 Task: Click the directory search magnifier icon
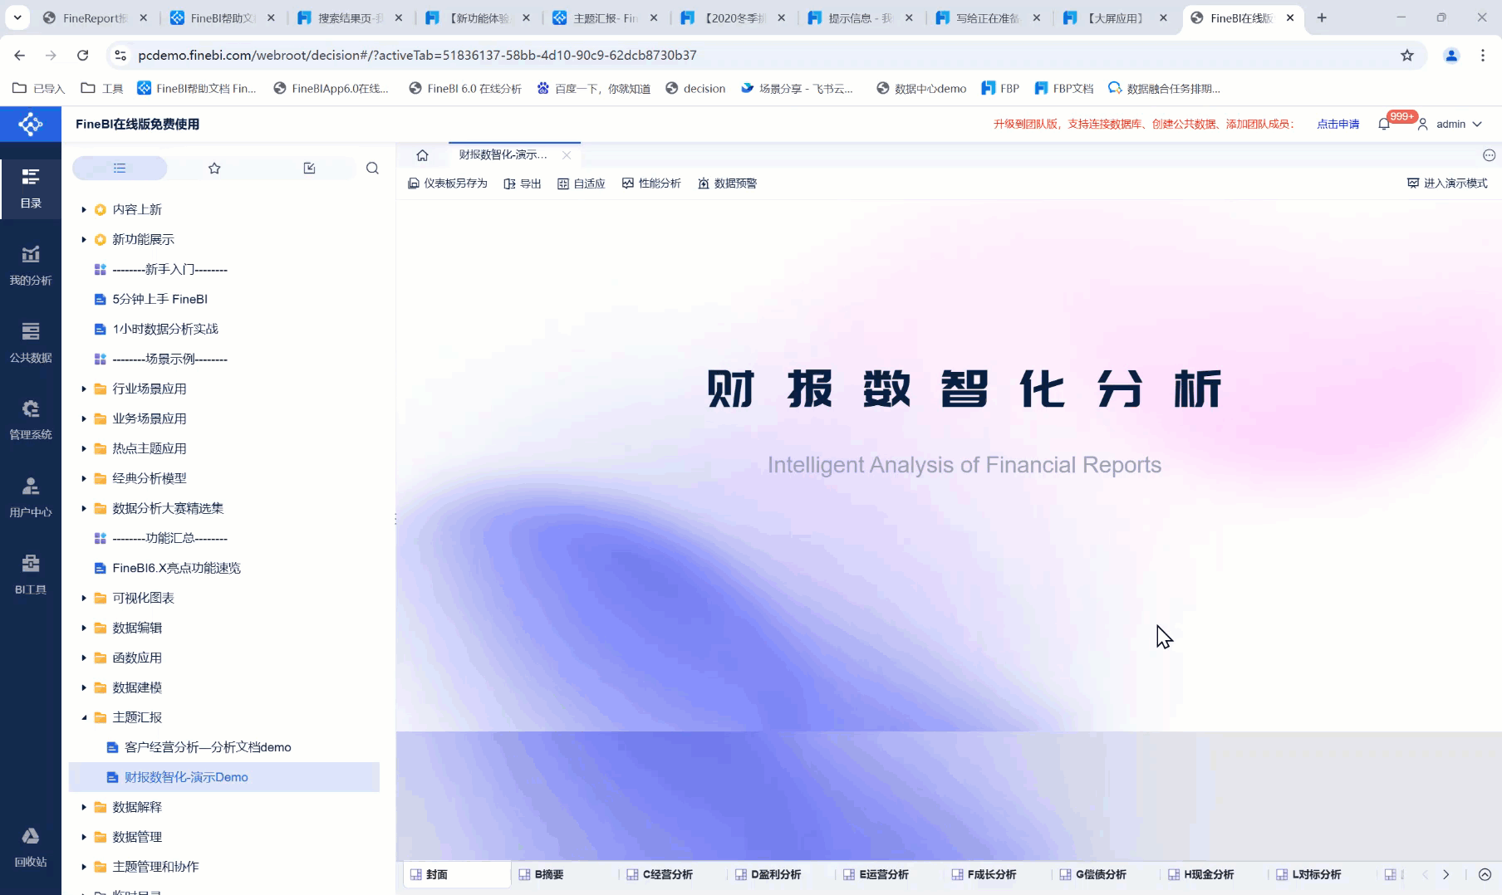coord(372,168)
